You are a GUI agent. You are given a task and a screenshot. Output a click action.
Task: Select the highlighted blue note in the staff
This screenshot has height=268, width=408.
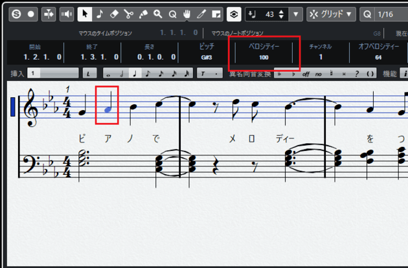[x=108, y=109]
